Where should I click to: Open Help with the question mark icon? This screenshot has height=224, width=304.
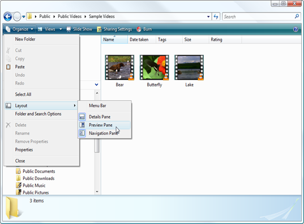[296, 29]
